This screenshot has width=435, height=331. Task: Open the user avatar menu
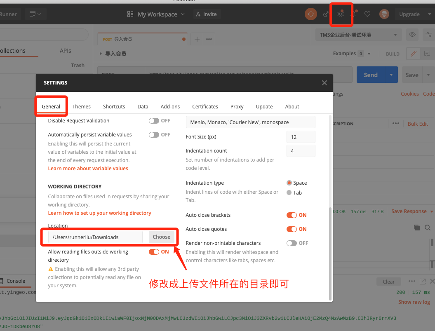pos(384,14)
